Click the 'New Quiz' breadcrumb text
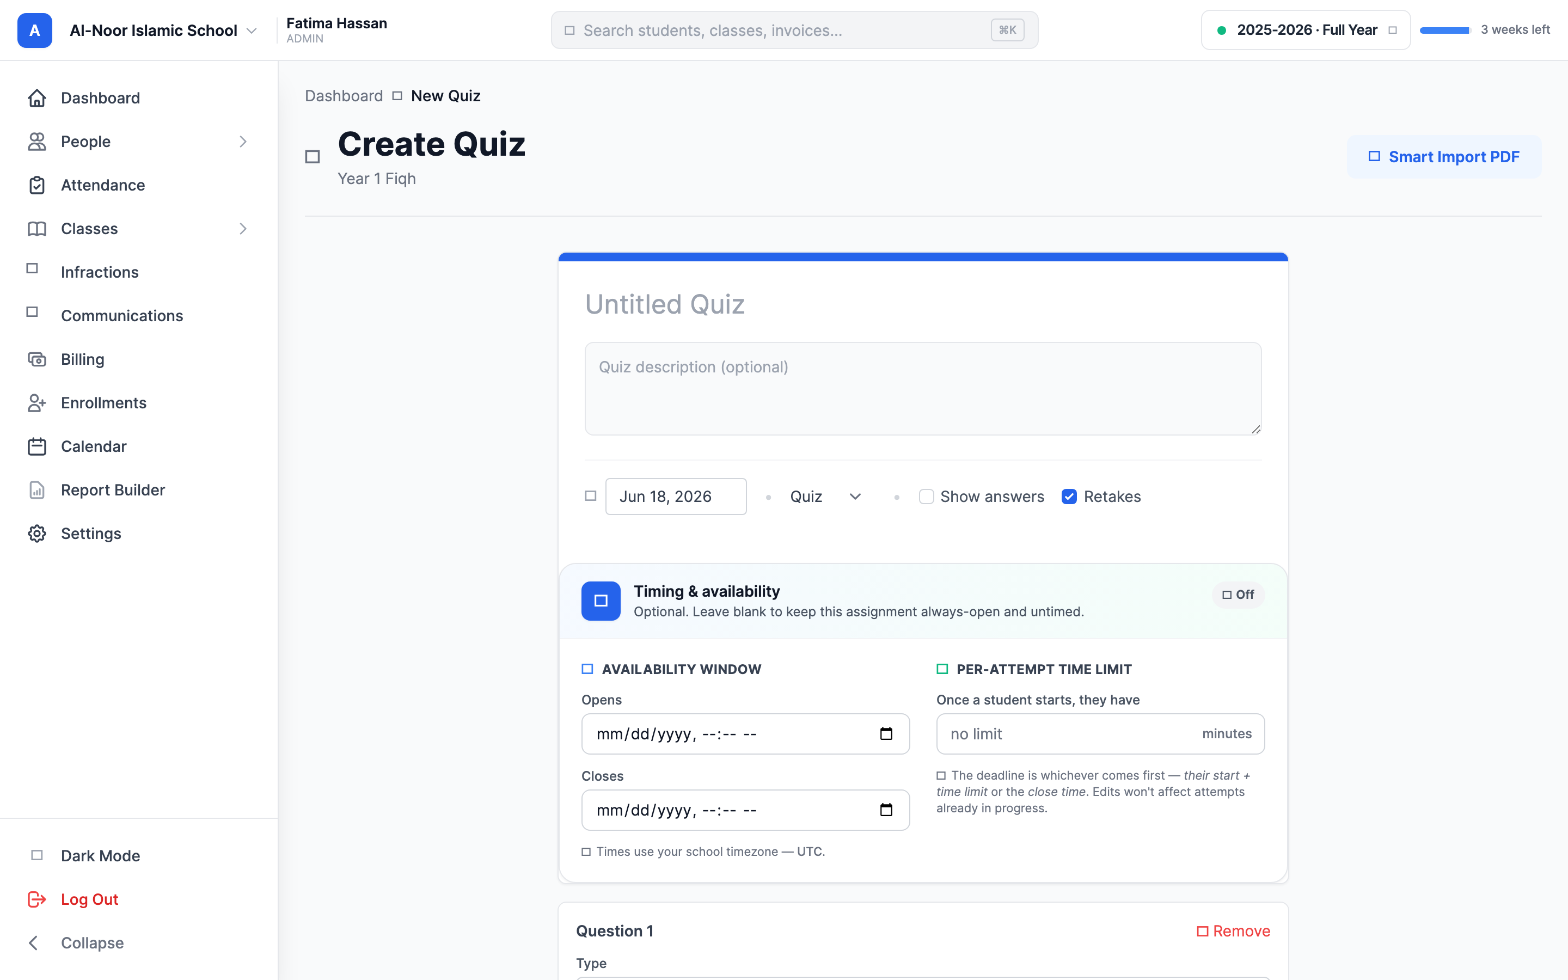This screenshot has width=1568, height=980. (445, 96)
